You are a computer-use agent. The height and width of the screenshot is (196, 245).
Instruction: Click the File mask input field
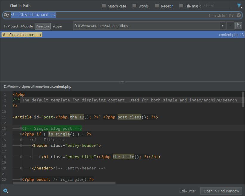[216, 6]
